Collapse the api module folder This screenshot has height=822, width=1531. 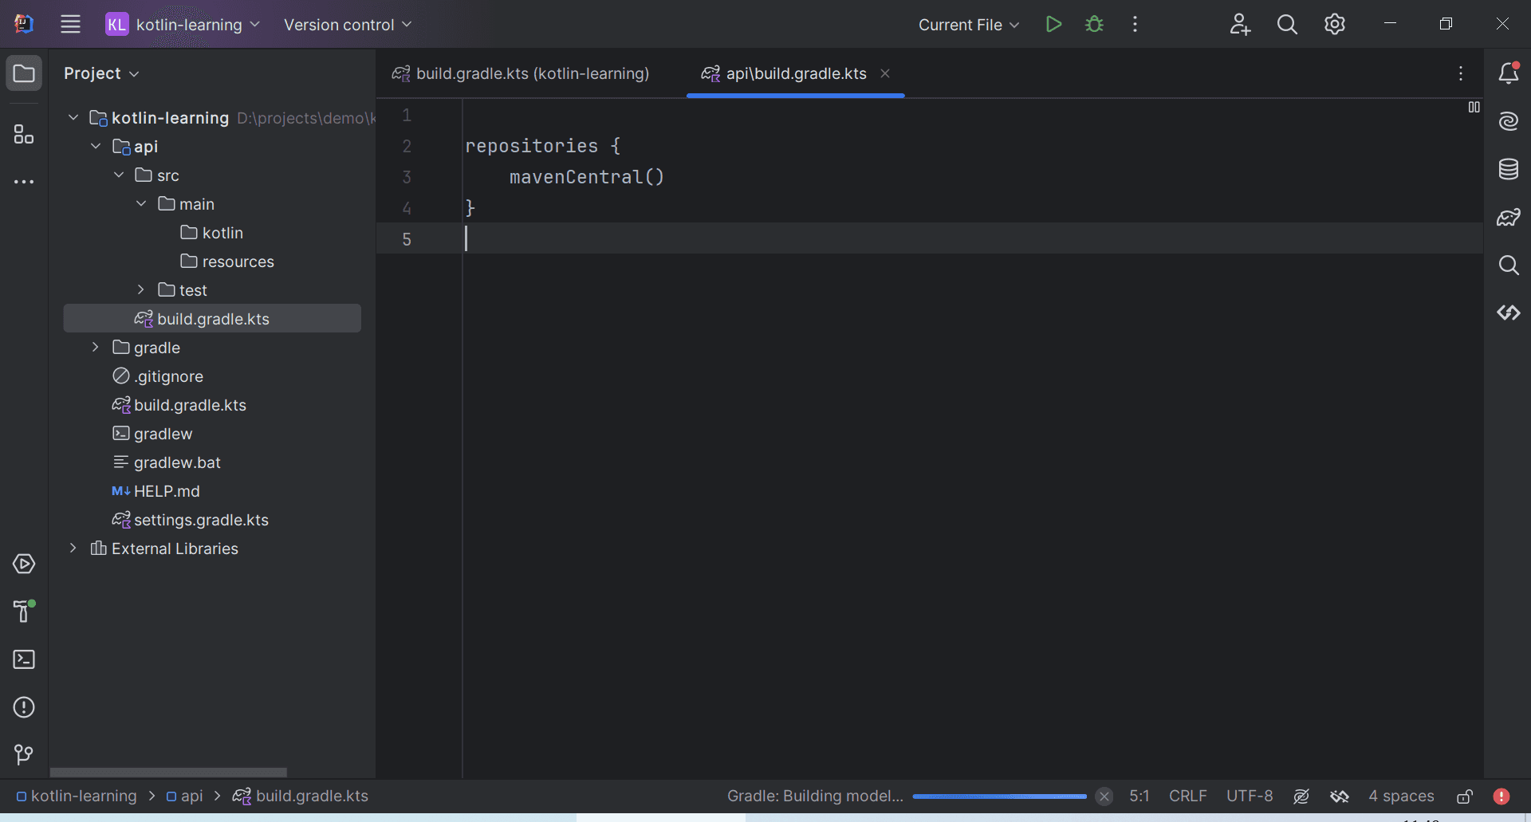[96, 147]
